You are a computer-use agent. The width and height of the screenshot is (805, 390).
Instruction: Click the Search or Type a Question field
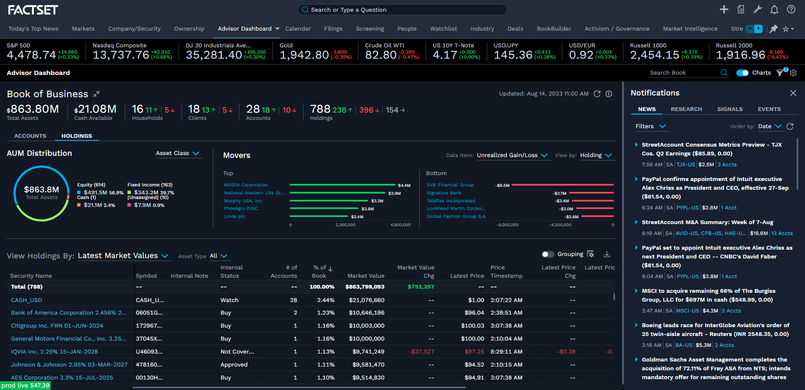coord(402,10)
